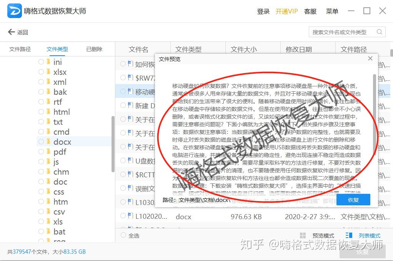Sort by 文件名 column header
393x261 pixels.
click(138, 49)
